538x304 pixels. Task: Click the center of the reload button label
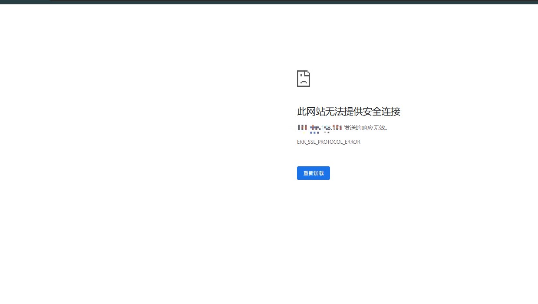click(x=313, y=173)
